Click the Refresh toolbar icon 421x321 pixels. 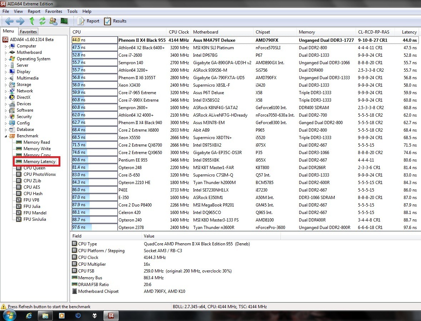42,21
